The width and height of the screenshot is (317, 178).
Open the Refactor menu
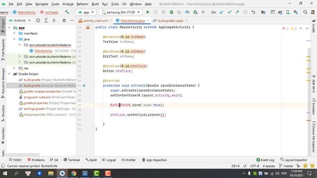(82, 4)
